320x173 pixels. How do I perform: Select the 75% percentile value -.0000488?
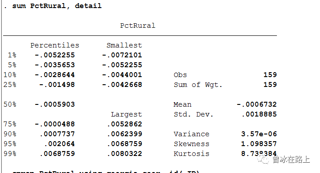click(55, 124)
